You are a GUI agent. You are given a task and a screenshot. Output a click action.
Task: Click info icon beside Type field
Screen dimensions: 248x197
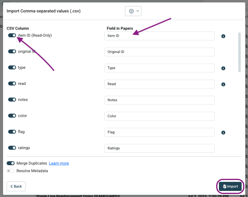coord(223,68)
